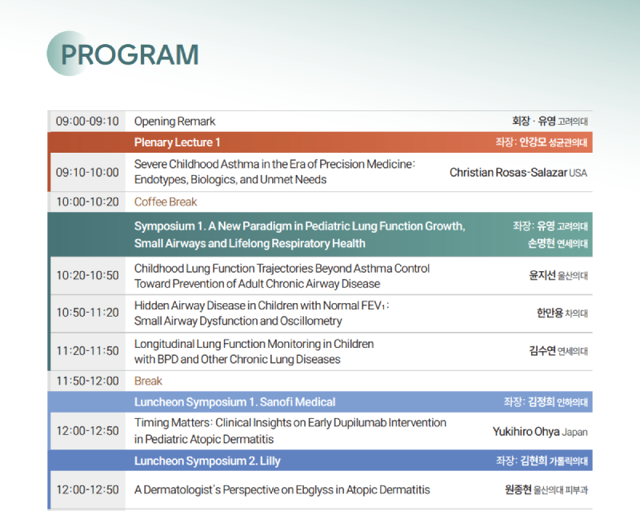The height and width of the screenshot is (511, 640).
Task: Select Longitudinal Lung Function Monitoring talk
Action: click(x=254, y=351)
